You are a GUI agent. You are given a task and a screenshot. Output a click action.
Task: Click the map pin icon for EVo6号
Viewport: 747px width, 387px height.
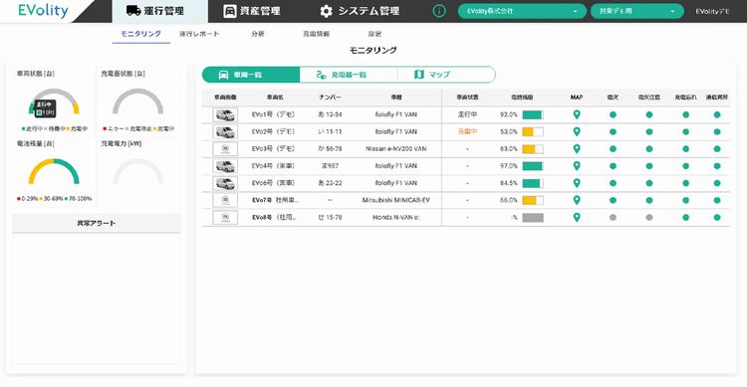tap(577, 183)
